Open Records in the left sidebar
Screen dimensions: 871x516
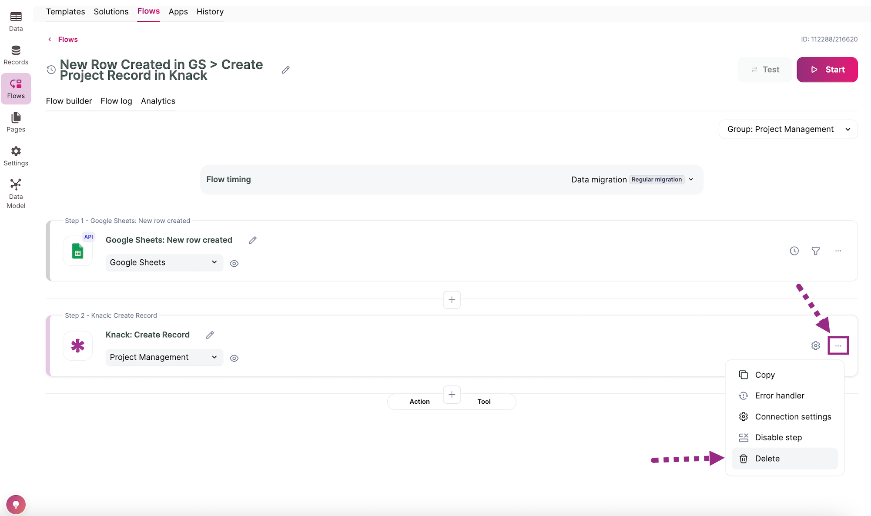coord(16,55)
